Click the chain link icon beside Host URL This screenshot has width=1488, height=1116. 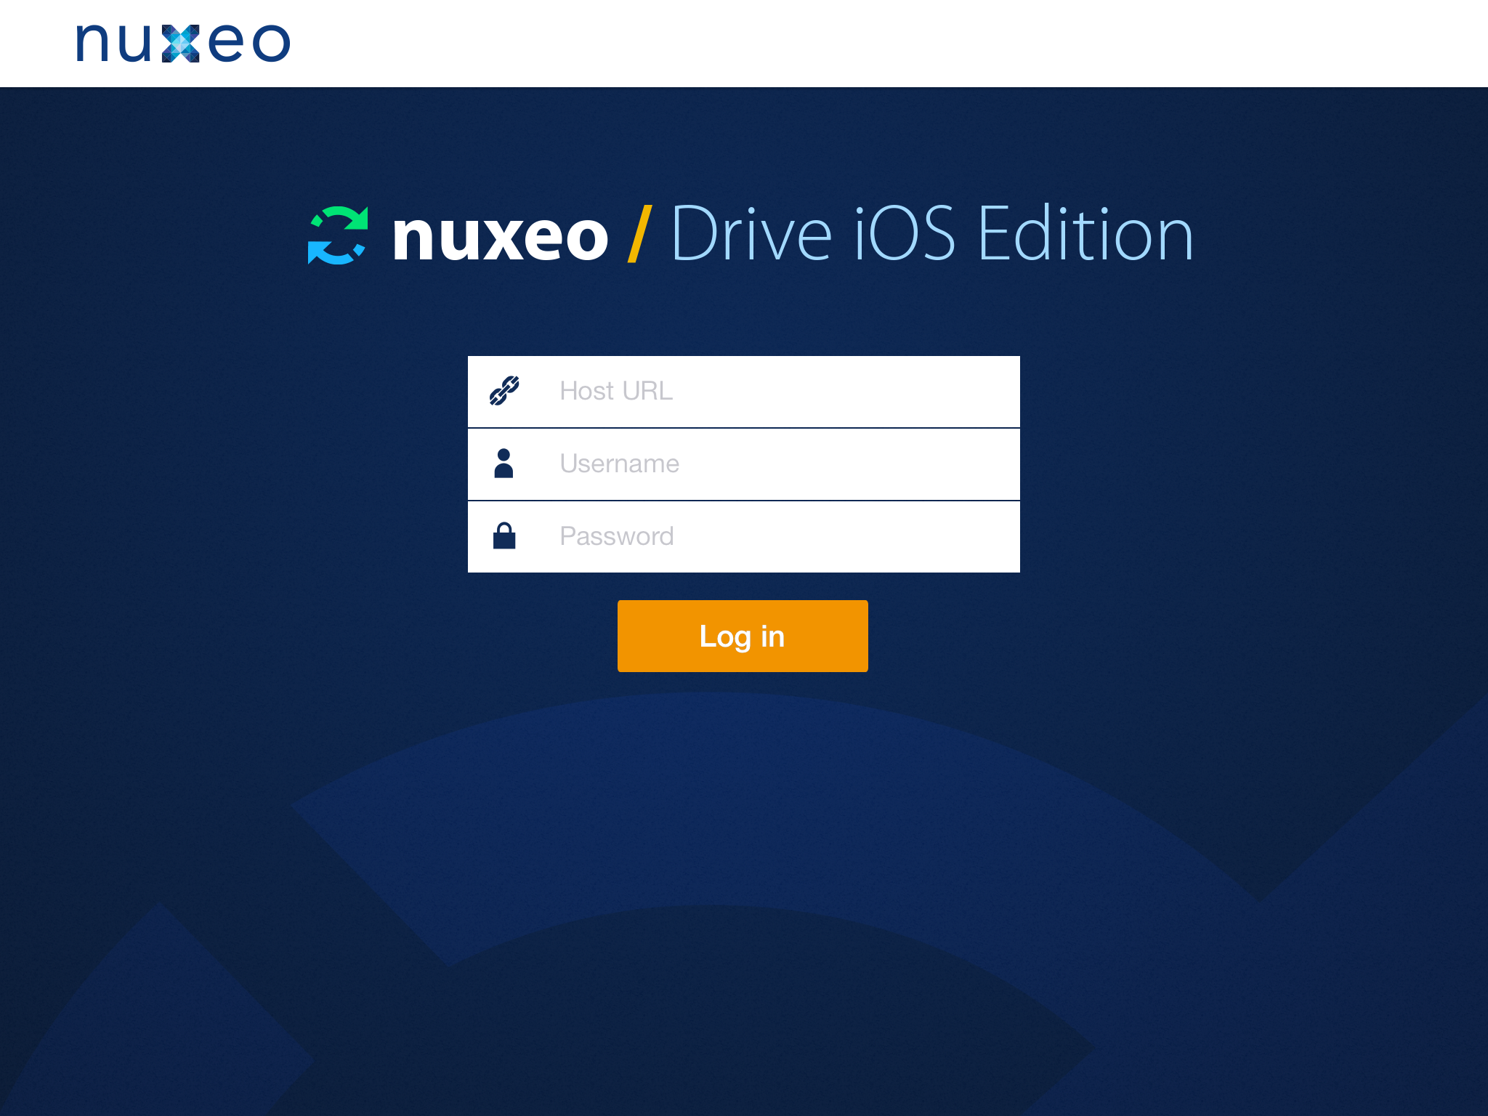(x=504, y=391)
